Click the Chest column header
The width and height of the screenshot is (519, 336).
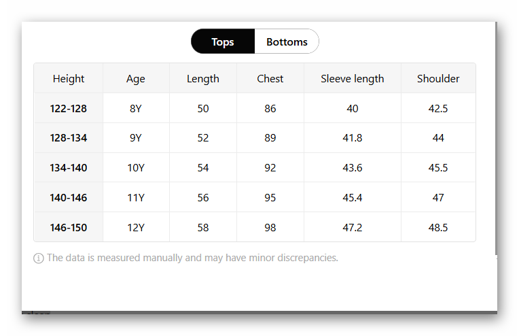pos(270,79)
